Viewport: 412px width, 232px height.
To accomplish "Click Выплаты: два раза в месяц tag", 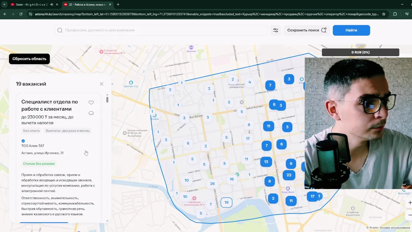I will point(68,131).
